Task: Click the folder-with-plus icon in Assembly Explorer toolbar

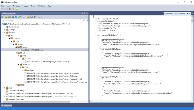Action: [6, 17]
